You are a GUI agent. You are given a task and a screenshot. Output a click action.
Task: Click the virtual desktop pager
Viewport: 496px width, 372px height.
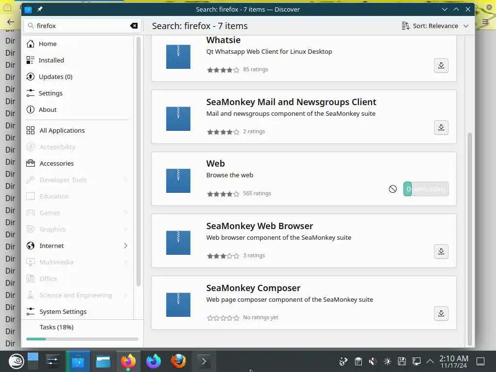click(33, 361)
